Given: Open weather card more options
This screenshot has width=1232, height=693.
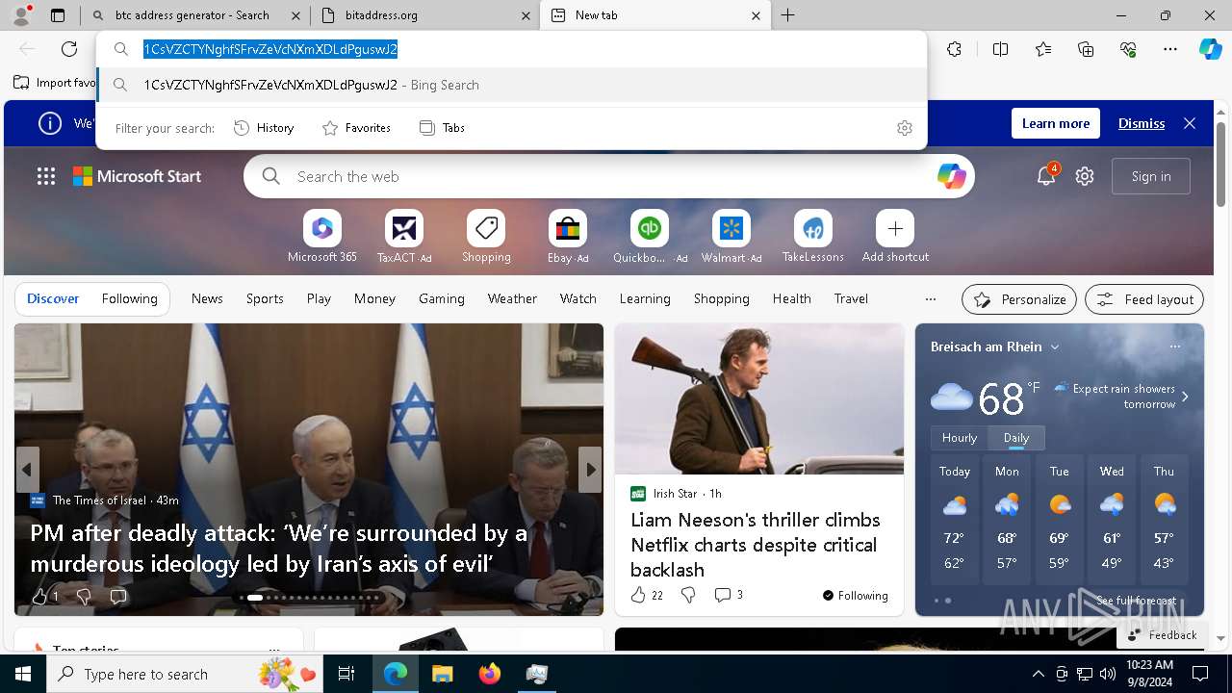Looking at the screenshot, I should tap(1174, 346).
